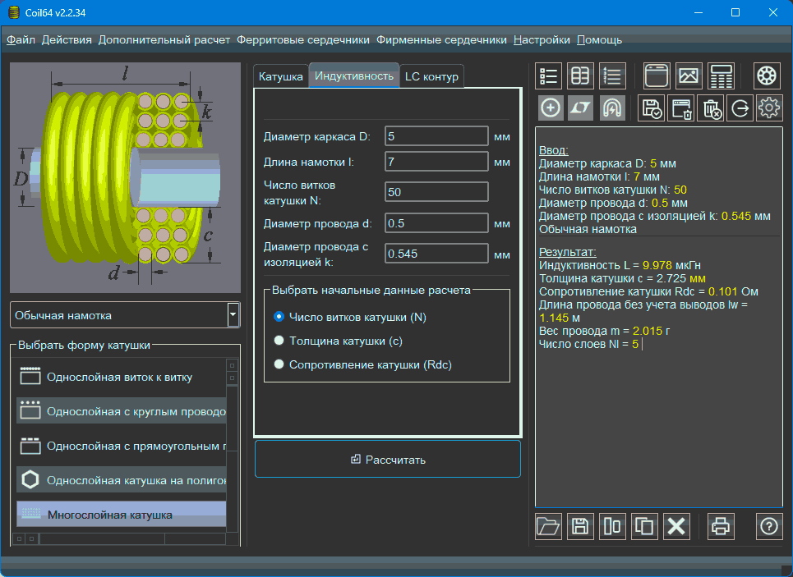Screen dimensions: 793x577
Task: Click the coil form list horizontal scrollbar
Action: (x=119, y=539)
